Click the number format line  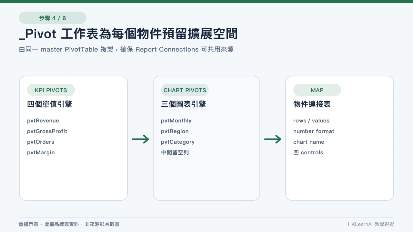(314, 131)
